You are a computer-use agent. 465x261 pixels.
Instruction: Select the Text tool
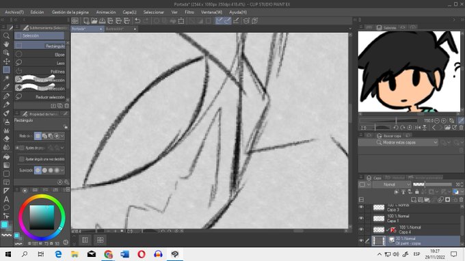click(6, 199)
